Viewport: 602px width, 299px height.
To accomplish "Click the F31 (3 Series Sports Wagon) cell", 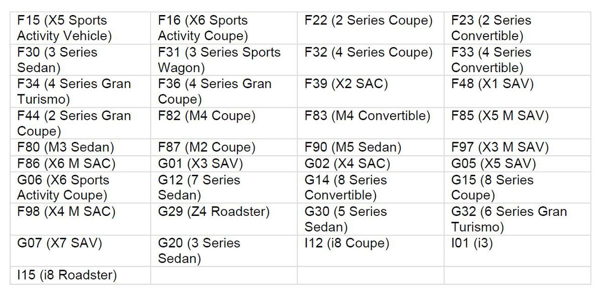I will [219, 60].
